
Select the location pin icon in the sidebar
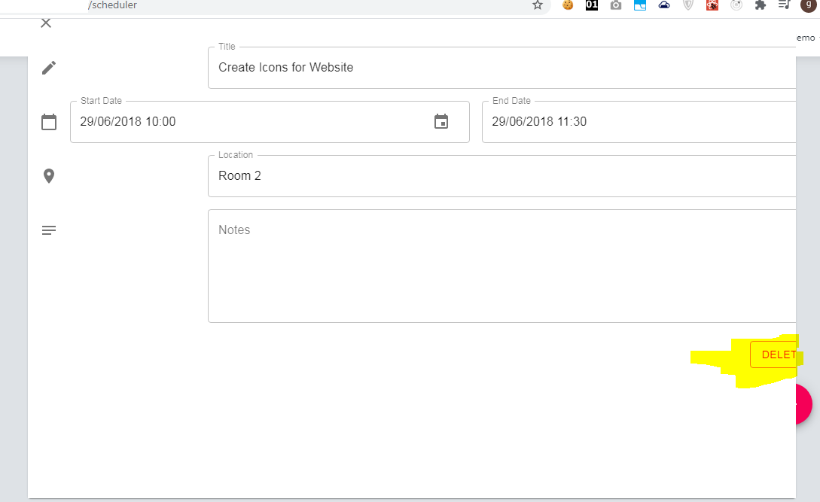[48, 175]
